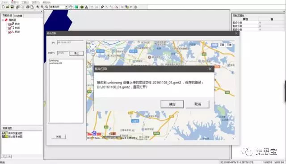Click the PORT input field

click(63, 53)
